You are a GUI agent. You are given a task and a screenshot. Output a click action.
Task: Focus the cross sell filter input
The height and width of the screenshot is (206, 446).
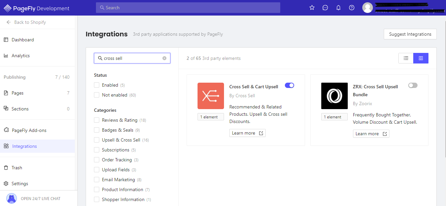point(132,58)
